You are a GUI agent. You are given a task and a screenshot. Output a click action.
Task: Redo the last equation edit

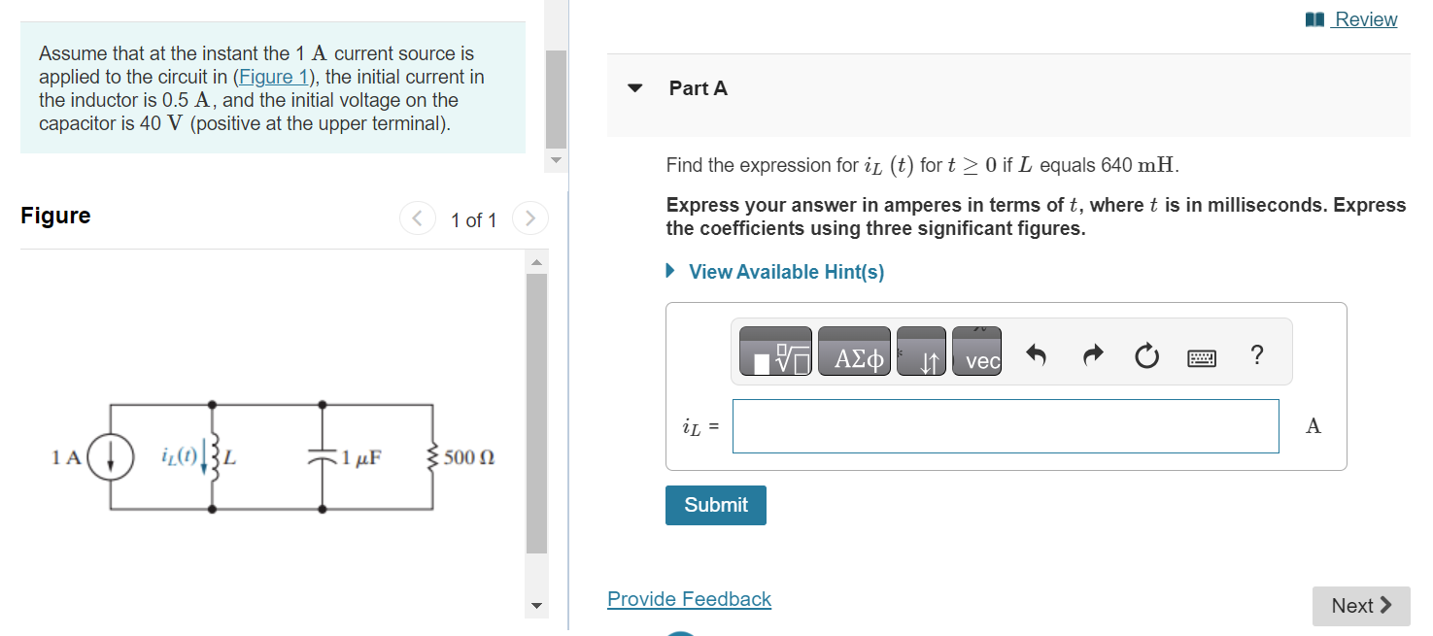[1091, 355]
